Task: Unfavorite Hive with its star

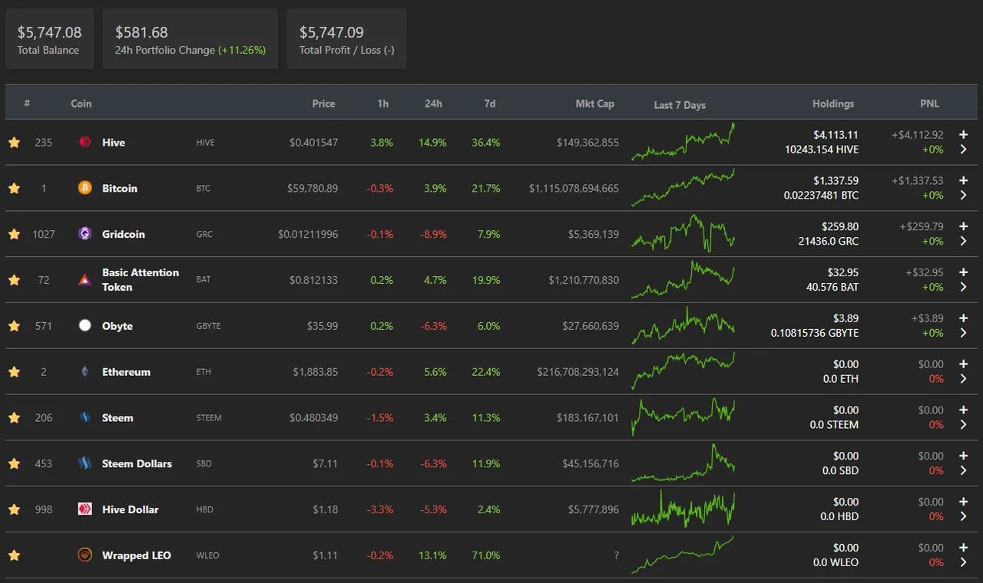Action: (14, 142)
